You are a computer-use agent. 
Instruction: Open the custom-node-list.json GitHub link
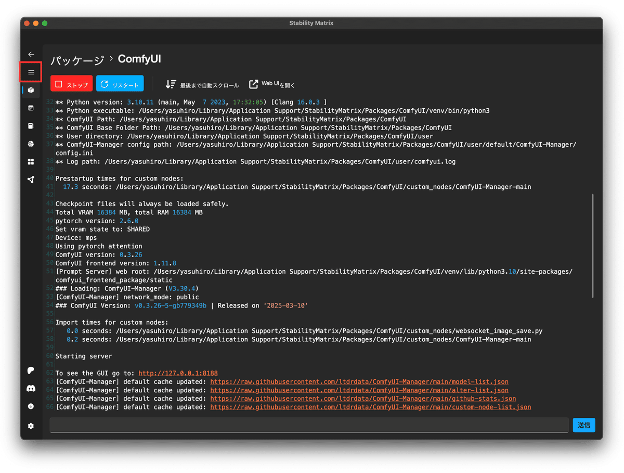pyautogui.click(x=371, y=407)
